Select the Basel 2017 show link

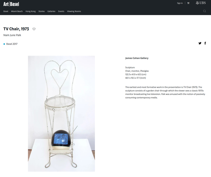click(x=12, y=44)
